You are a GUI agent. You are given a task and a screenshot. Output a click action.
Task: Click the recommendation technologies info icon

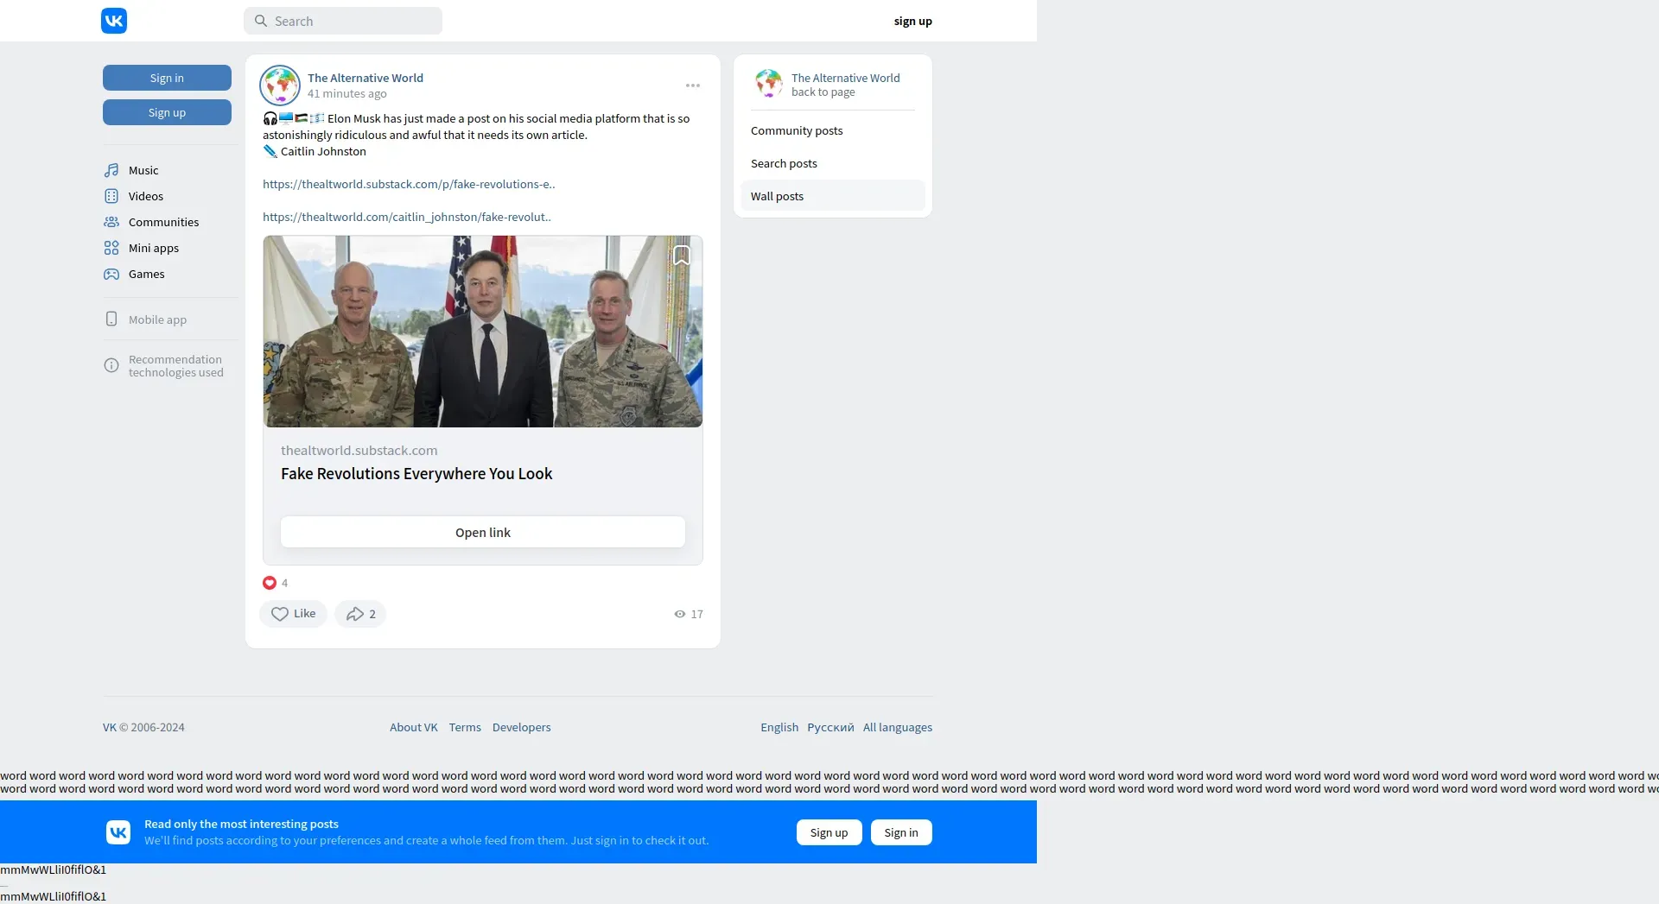pos(111,365)
